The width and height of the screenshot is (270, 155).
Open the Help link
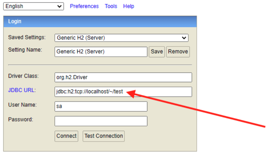pyautogui.click(x=129, y=6)
